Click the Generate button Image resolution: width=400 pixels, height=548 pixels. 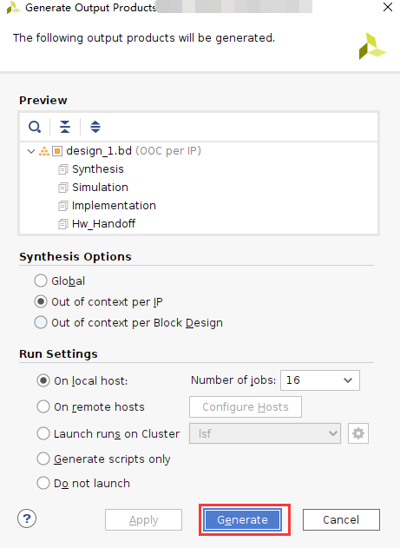[x=243, y=519]
